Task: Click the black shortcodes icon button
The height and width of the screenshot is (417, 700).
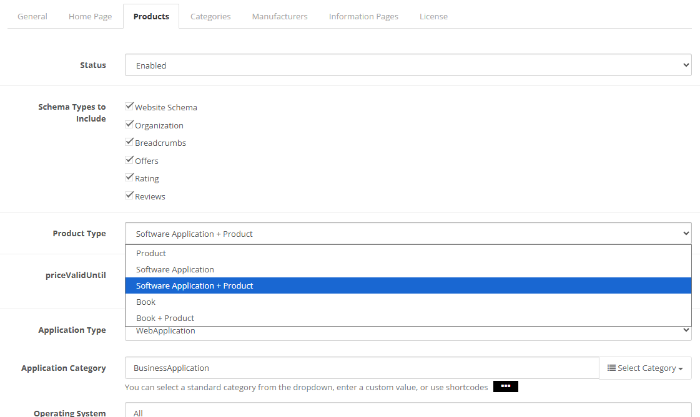Action: click(x=505, y=386)
